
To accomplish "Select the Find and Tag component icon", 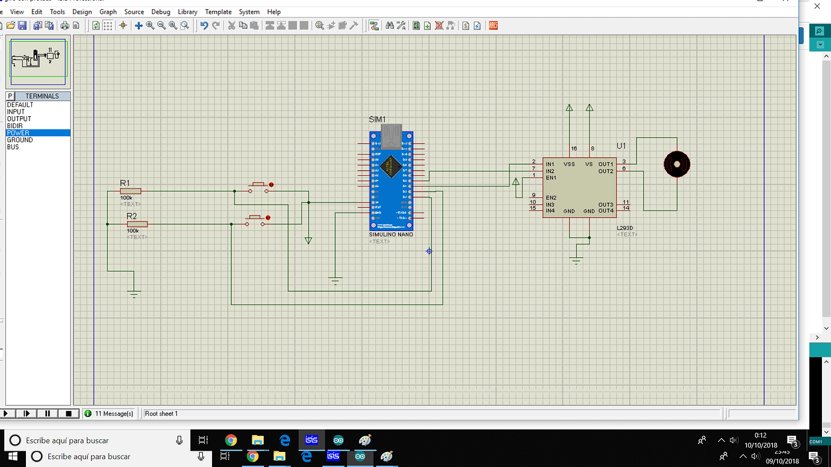I will (391, 25).
